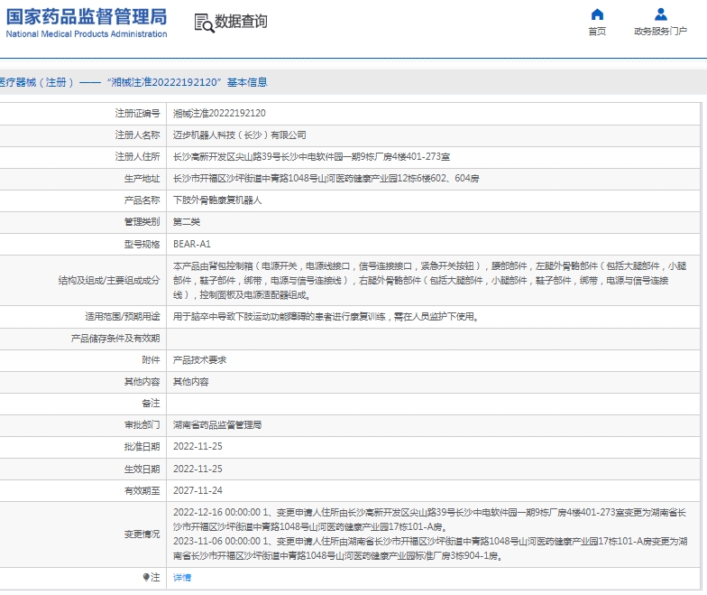Click the 管理类别 row label

coord(142,222)
